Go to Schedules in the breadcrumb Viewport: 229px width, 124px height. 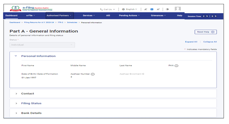(x=72, y=22)
